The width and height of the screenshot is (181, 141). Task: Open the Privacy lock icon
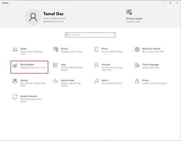coord(137,81)
